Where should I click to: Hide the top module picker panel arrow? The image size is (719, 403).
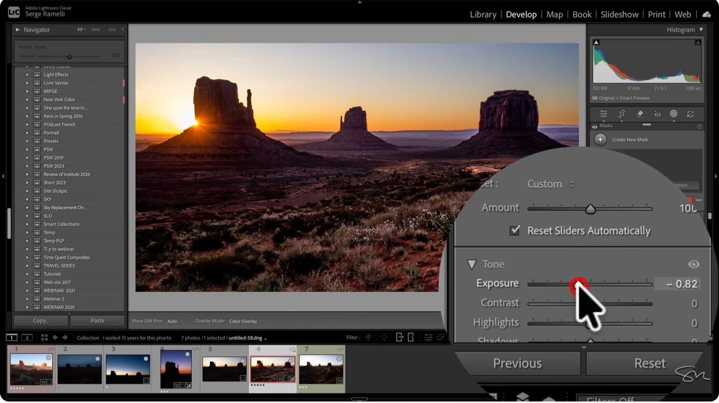359,2
